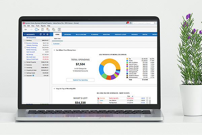
Task: Switch to the Planning tab
Action: pos(95,34)
